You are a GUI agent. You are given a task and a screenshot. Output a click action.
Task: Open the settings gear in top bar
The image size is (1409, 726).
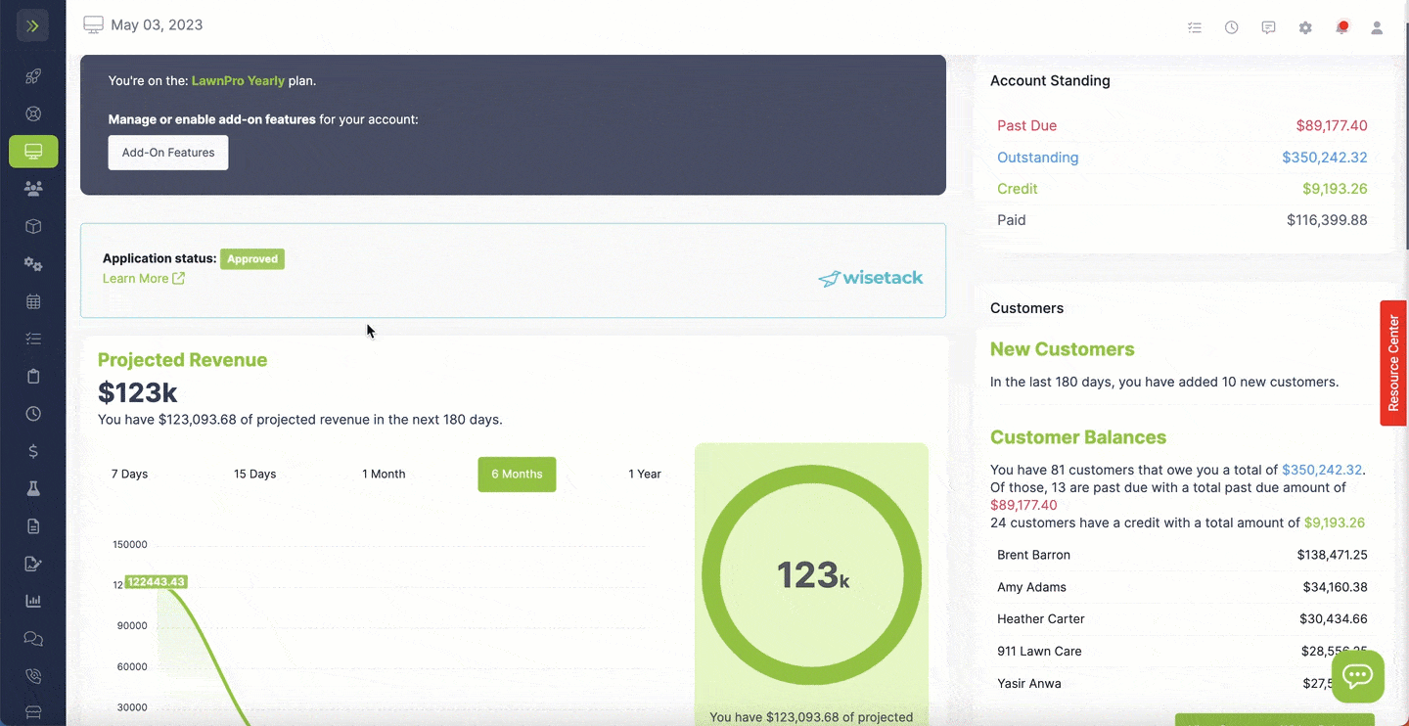pyautogui.click(x=1305, y=27)
